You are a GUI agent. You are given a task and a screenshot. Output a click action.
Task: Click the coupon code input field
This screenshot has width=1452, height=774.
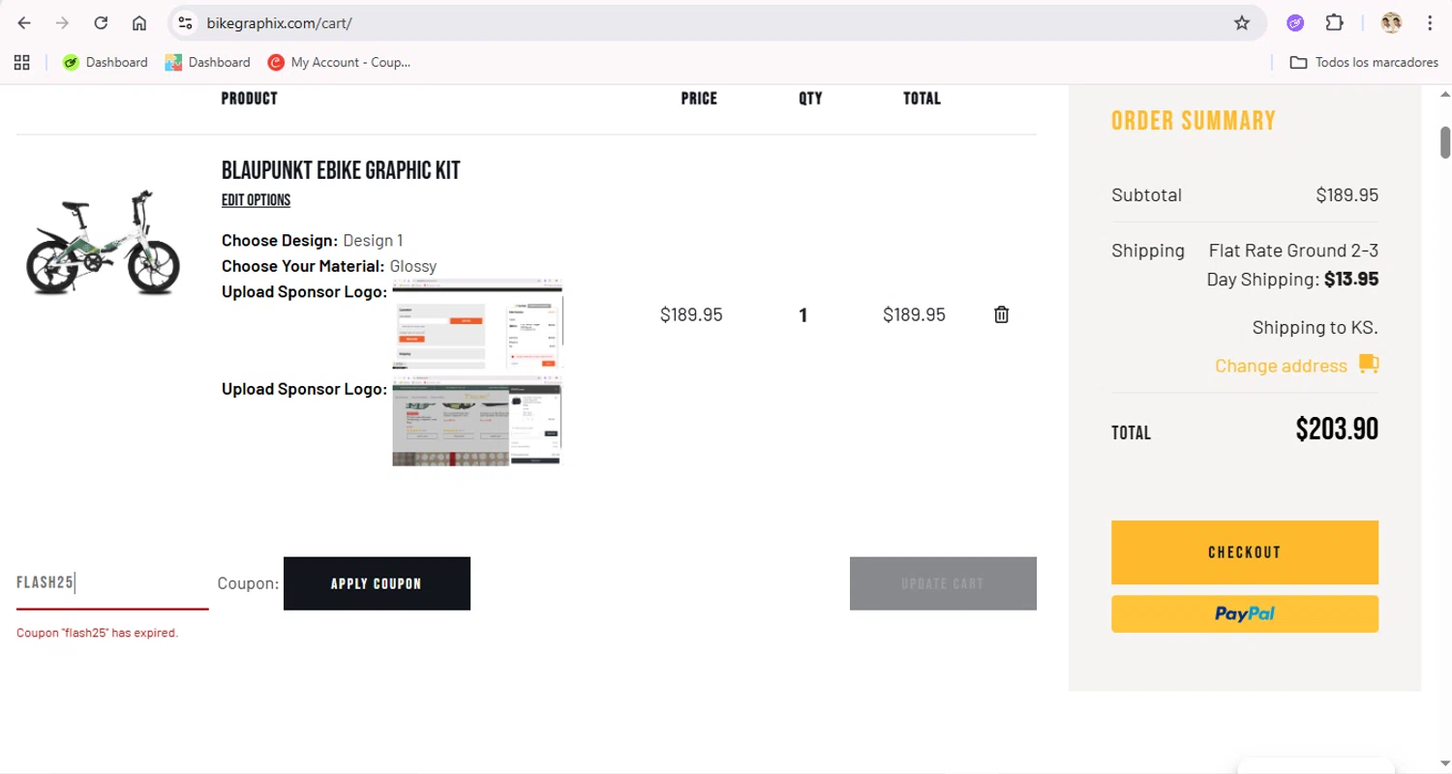[112, 582]
